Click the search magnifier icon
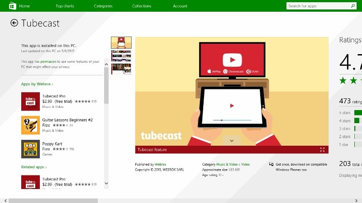The width and height of the screenshot is (362, 203). [353, 6]
